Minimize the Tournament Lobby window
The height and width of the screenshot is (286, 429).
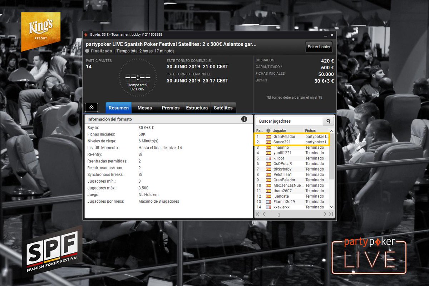tap(325, 35)
